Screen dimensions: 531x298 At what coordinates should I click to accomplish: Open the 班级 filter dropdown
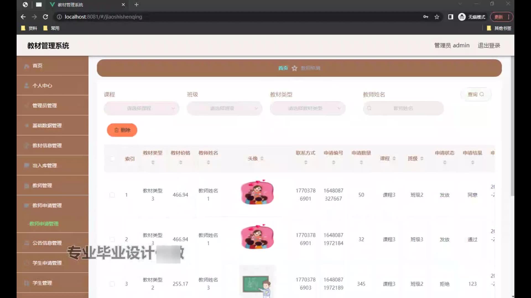coord(224,108)
